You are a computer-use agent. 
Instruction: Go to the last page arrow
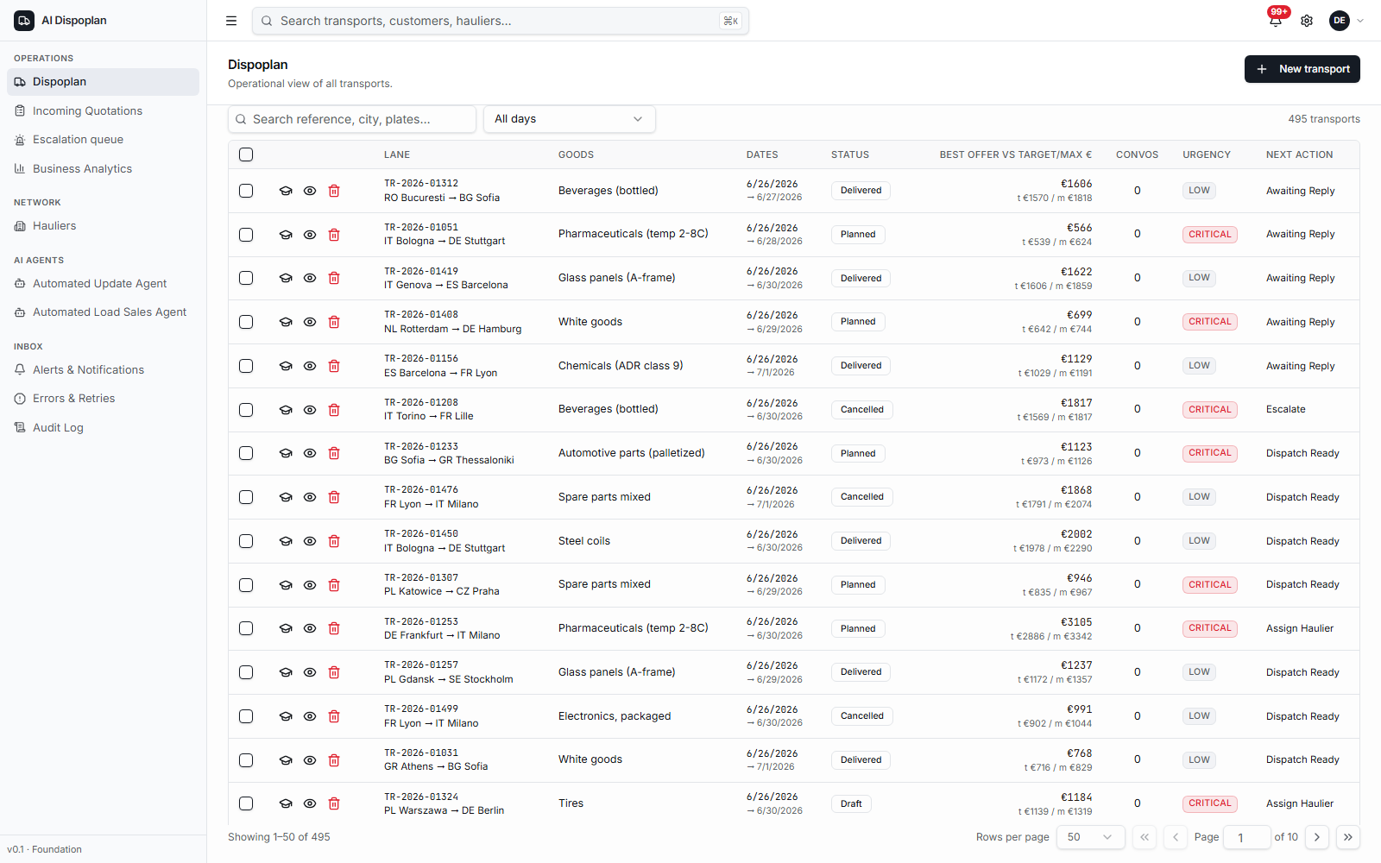pyautogui.click(x=1348, y=837)
